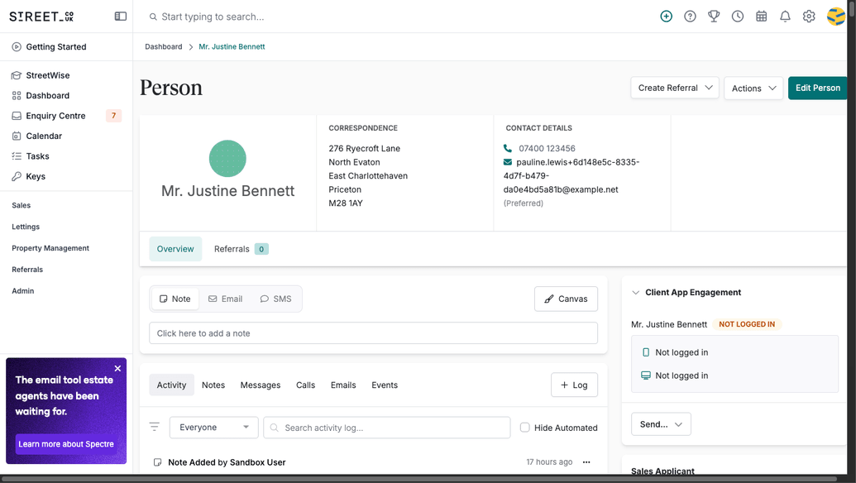Expand the Referrals sidebar section

coord(27,270)
